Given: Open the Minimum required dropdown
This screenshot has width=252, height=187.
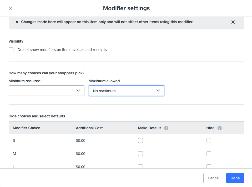Looking at the screenshot, I should (x=46, y=91).
